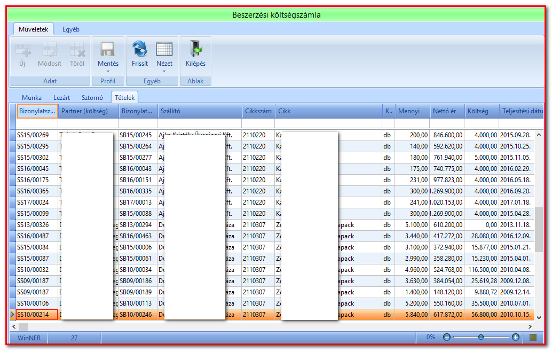
Task: Switch to the Egyéb ribbon tab
Action: coord(71,29)
